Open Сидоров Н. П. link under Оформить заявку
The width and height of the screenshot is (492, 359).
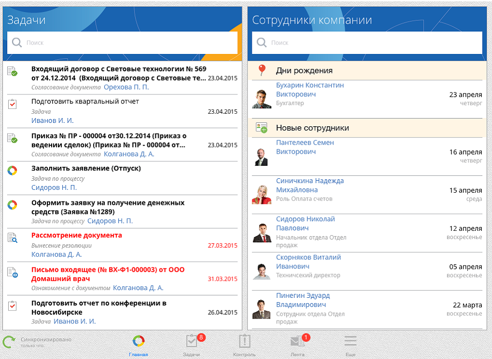pyautogui.click(x=110, y=221)
